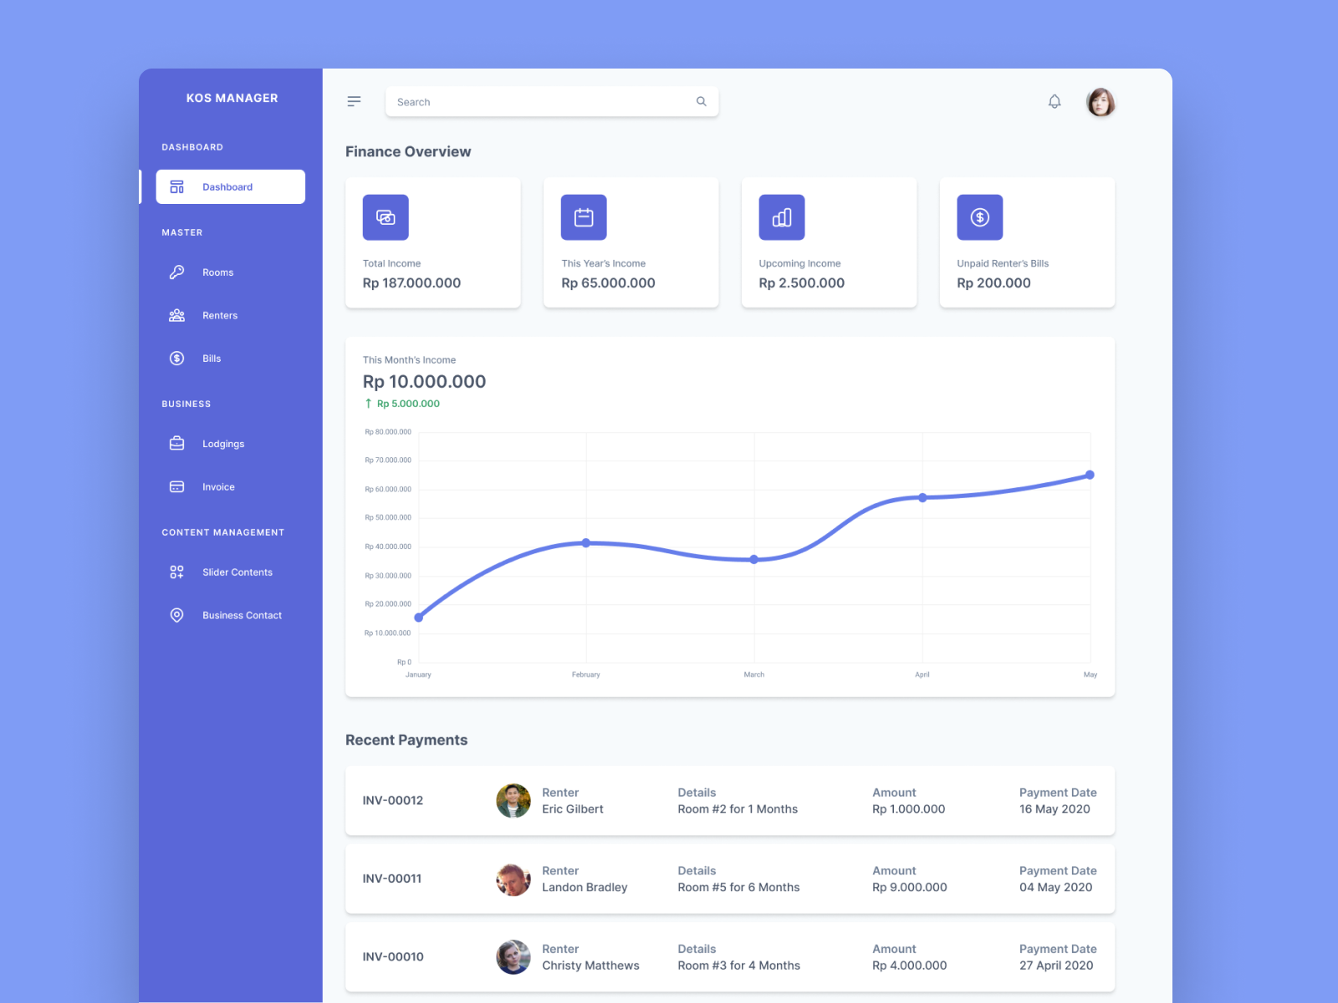Open Invoice using the card icon
1338x1003 pixels.
tap(176, 486)
